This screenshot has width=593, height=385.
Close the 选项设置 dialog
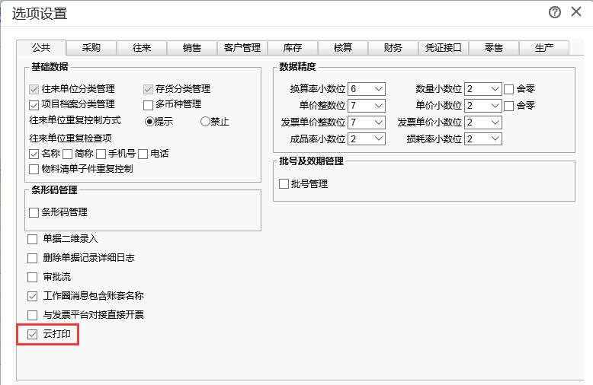tap(575, 12)
